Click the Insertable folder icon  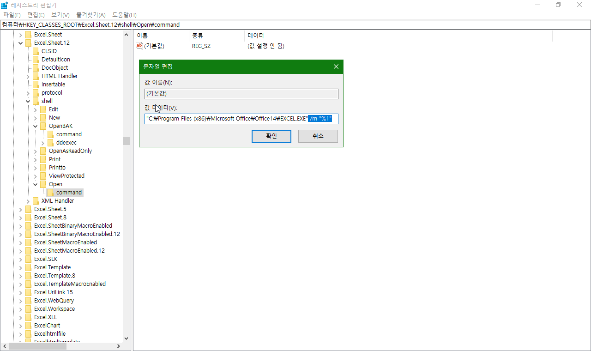[x=36, y=85]
